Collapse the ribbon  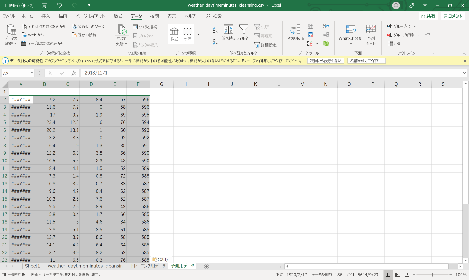464,53
